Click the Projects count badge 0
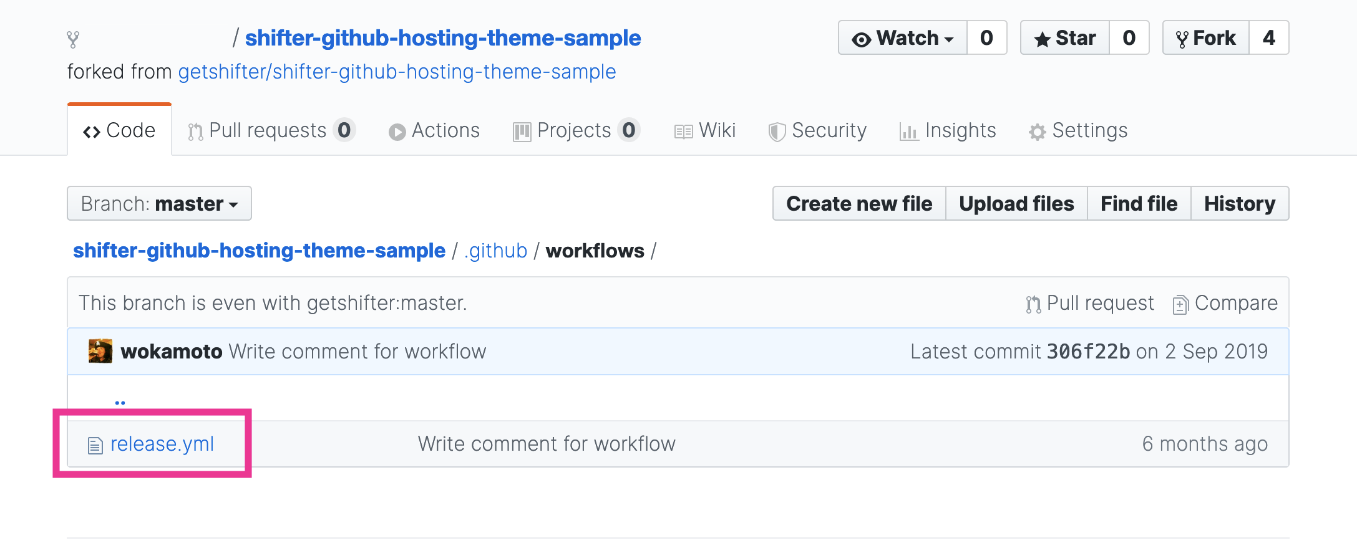Viewport: 1357px width, 543px height. (x=629, y=130)
